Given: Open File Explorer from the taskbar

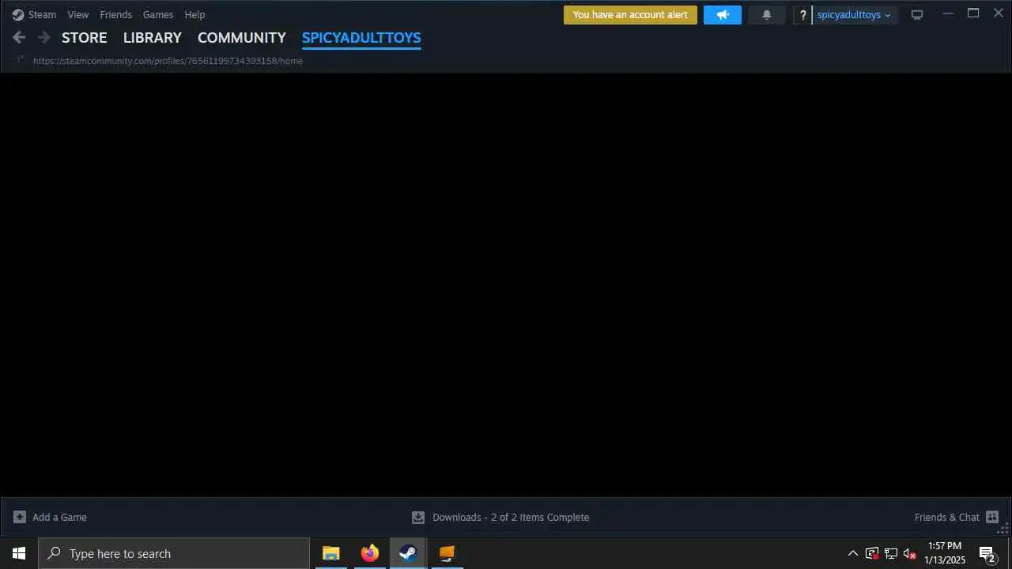Looking at the screenshot, I should coord(331,553).
